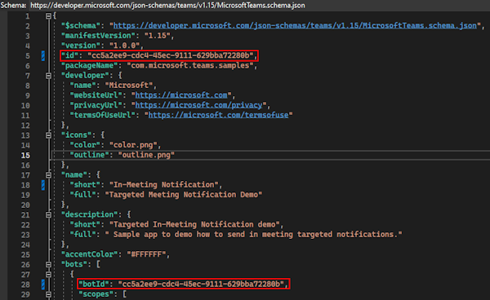Collapse the "scopes" array block
490x300 pixels.
pyautogui.click(x=48, y=294)
